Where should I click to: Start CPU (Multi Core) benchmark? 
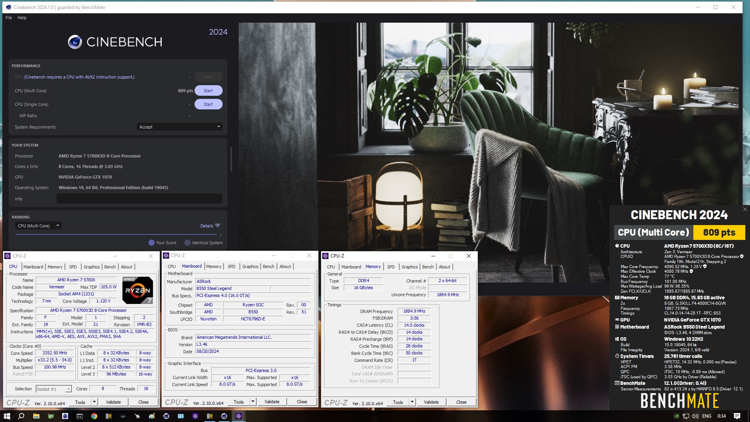coord(208,91)
